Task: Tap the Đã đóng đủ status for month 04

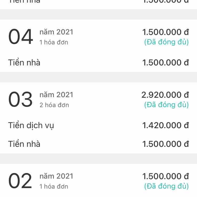Action: [166, 42]
